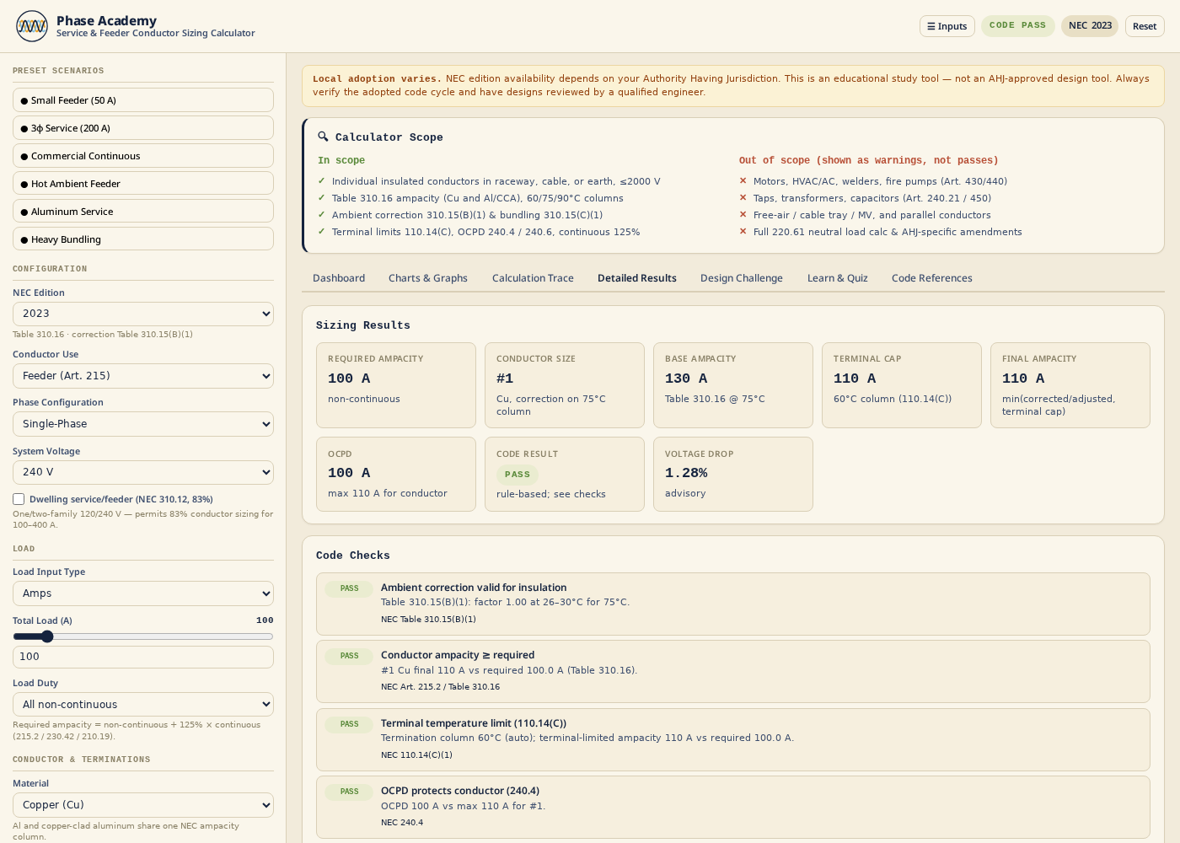
Task: Choose the Aluminum Service preset
Action: click(x=143, y=211)
